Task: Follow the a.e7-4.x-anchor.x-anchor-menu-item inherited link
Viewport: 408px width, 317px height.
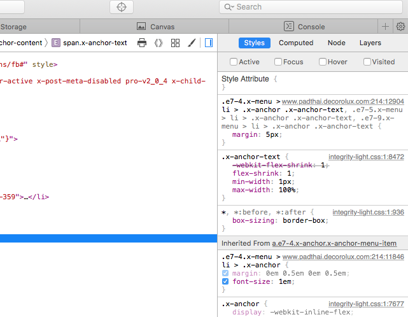Action: point(334,243)
